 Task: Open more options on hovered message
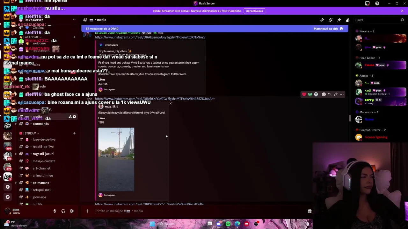click(342, 94)
